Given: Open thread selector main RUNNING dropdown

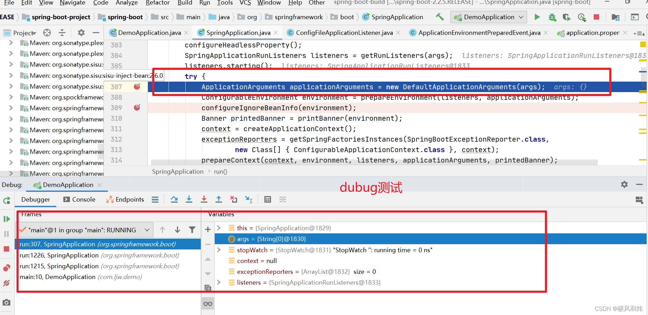Looking at the screenshot, I should click(84, 230).
